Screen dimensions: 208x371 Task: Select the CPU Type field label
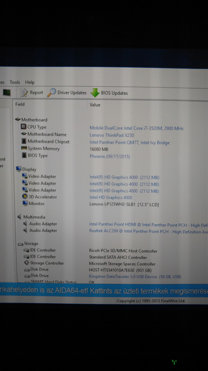(37, 127)
